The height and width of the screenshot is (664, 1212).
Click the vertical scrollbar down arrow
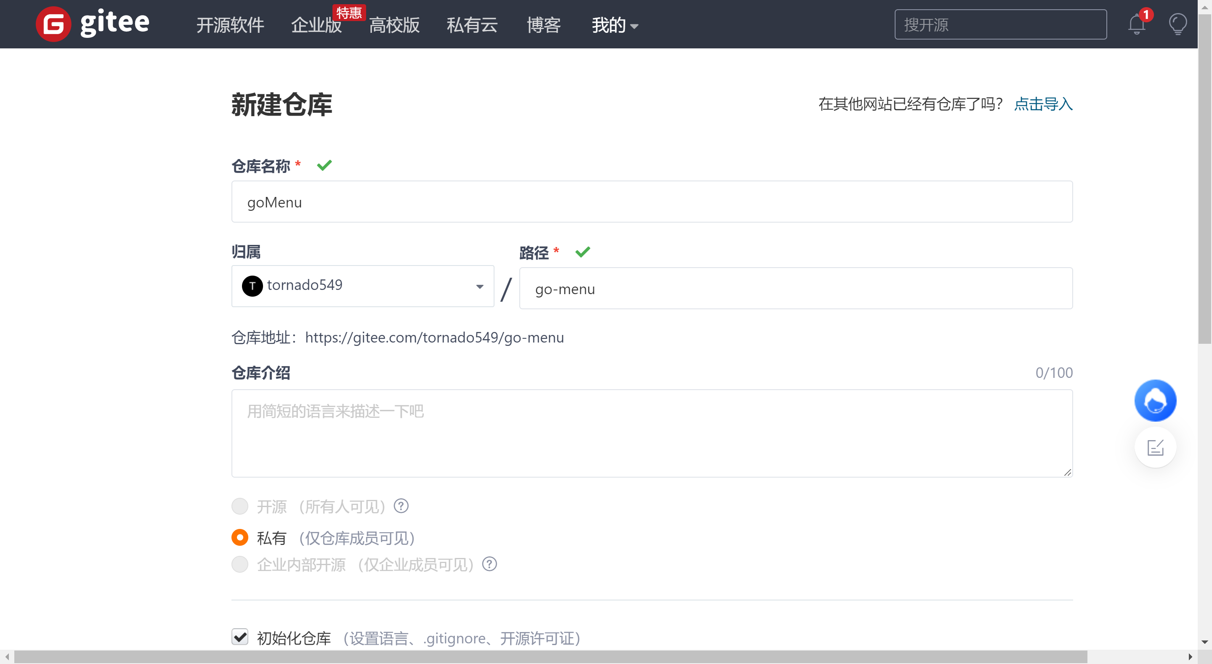point(1204,643)
